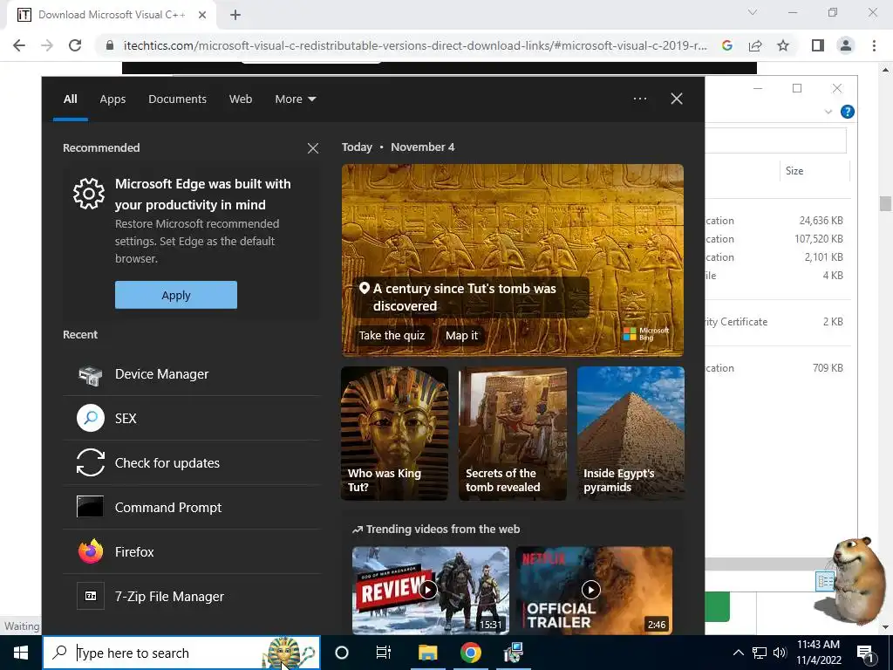
Task: Expand ribbon chevron in Explorer window
Action: click(828, 112)
